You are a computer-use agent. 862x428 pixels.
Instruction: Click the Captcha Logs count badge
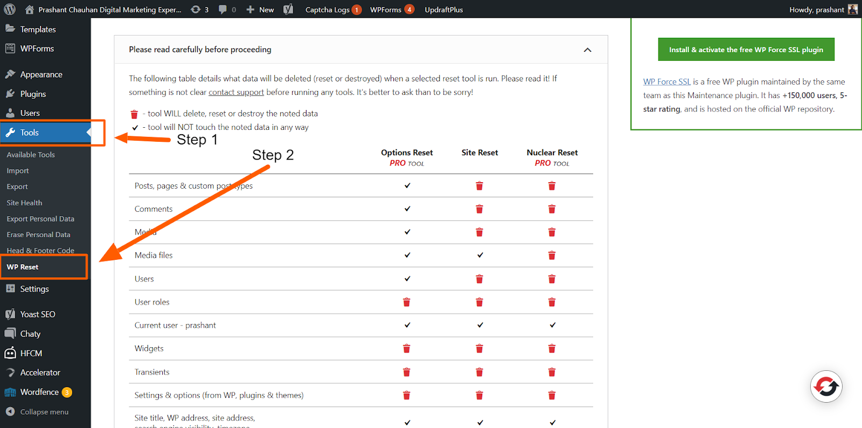356,10
